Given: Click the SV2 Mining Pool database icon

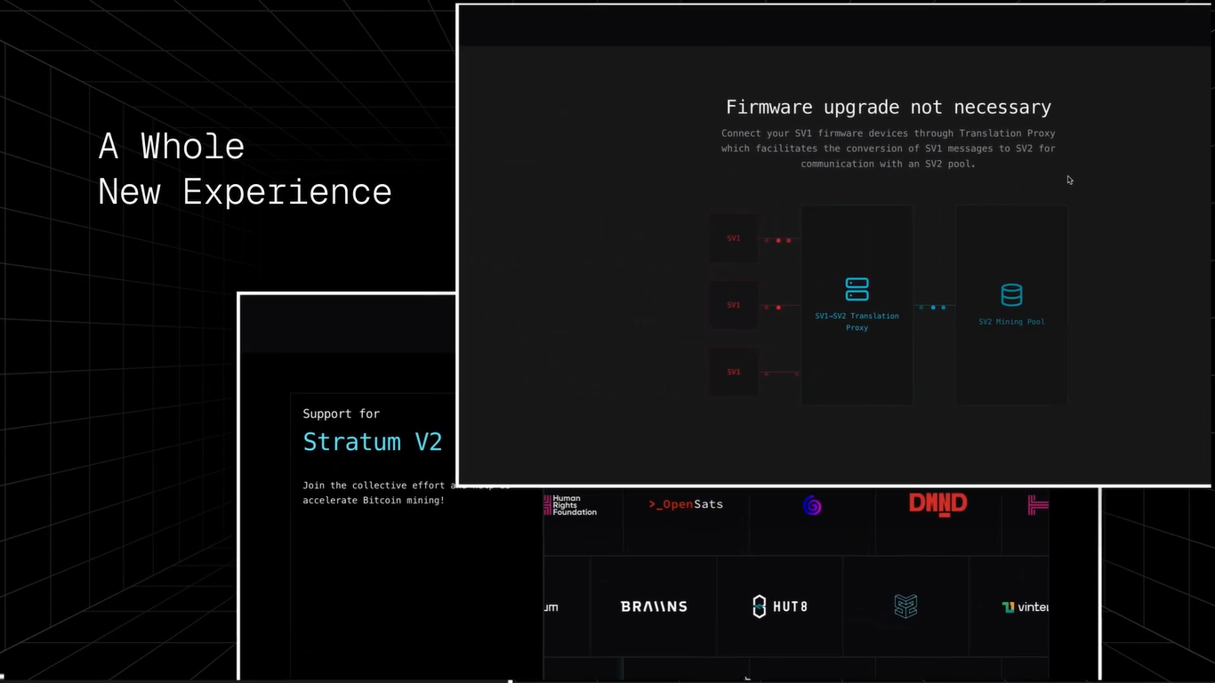Looking at the screenshot, I should coord(1011,294).
